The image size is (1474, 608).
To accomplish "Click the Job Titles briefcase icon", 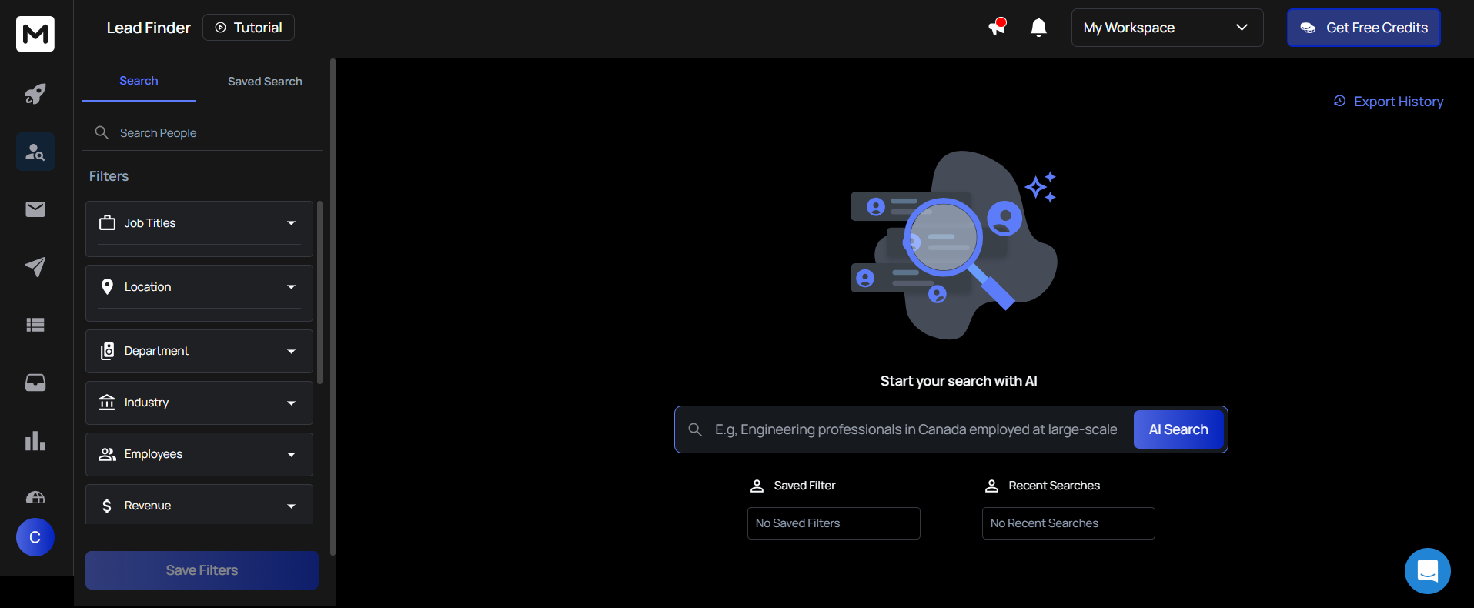I will pos(108,223).
